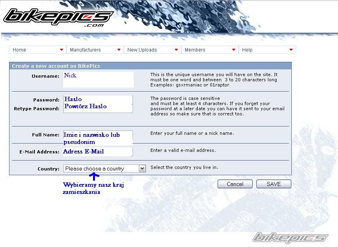This screenshot has height=247, width=338.
Task: Click the 'E-Mail Address:' label
Action: (40, 152)
